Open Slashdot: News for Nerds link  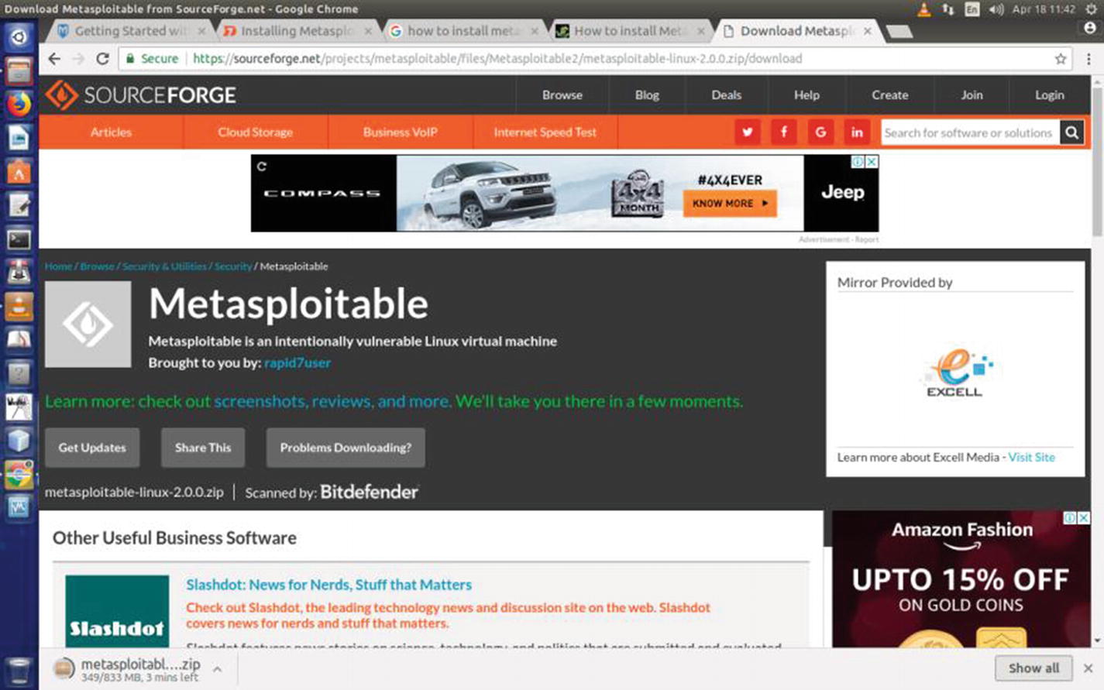pyautogui.click(x=328, y=585)
